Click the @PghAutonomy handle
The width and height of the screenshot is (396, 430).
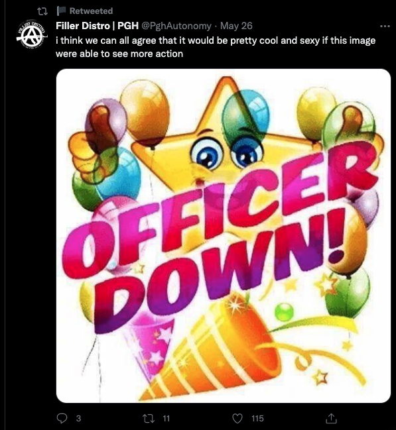point(176,26)
